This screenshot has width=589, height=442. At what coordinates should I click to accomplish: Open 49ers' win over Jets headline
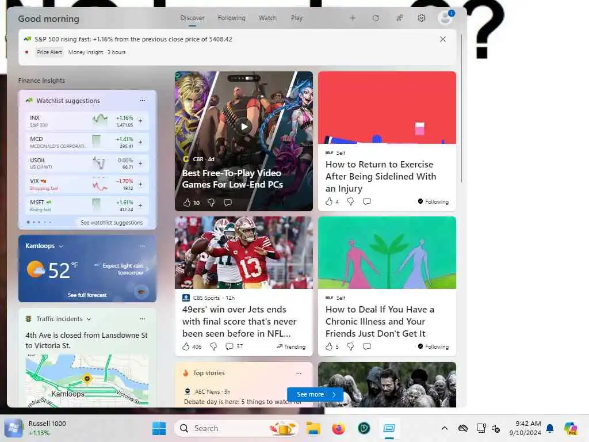(239, 321)
